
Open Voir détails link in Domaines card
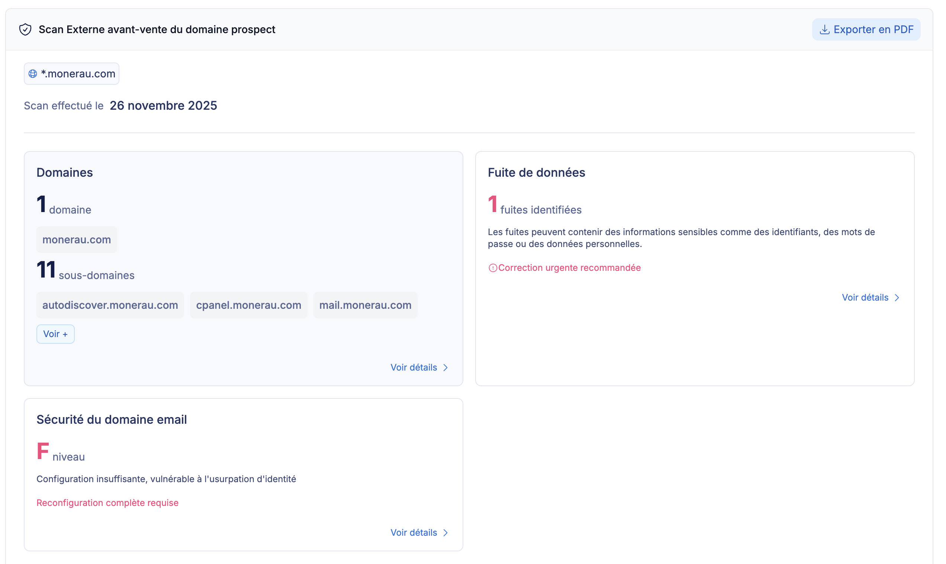[414, 368]
